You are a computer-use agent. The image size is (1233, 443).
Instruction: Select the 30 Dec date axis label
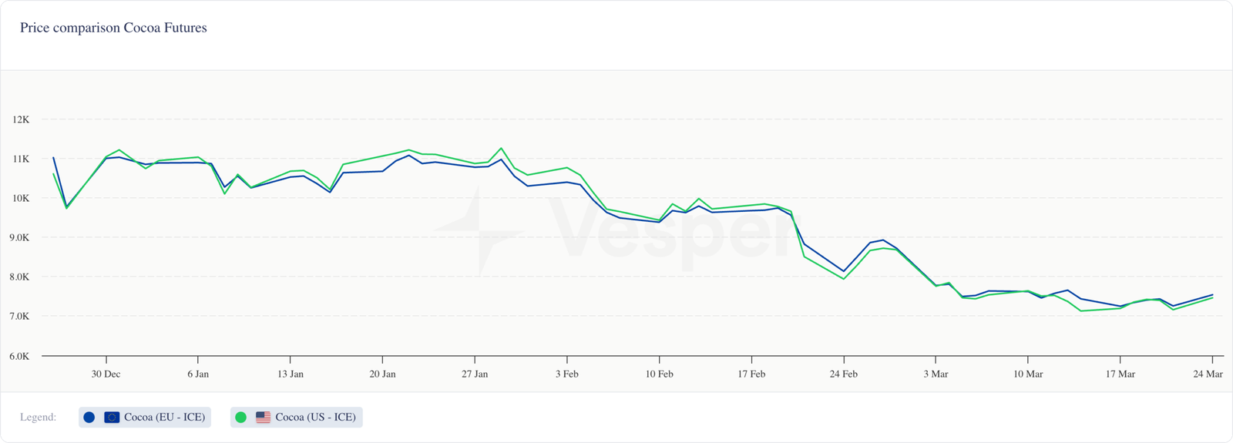click(106, 374)
